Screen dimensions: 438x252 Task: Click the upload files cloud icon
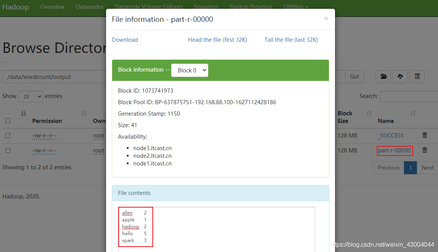coord(400,77)
